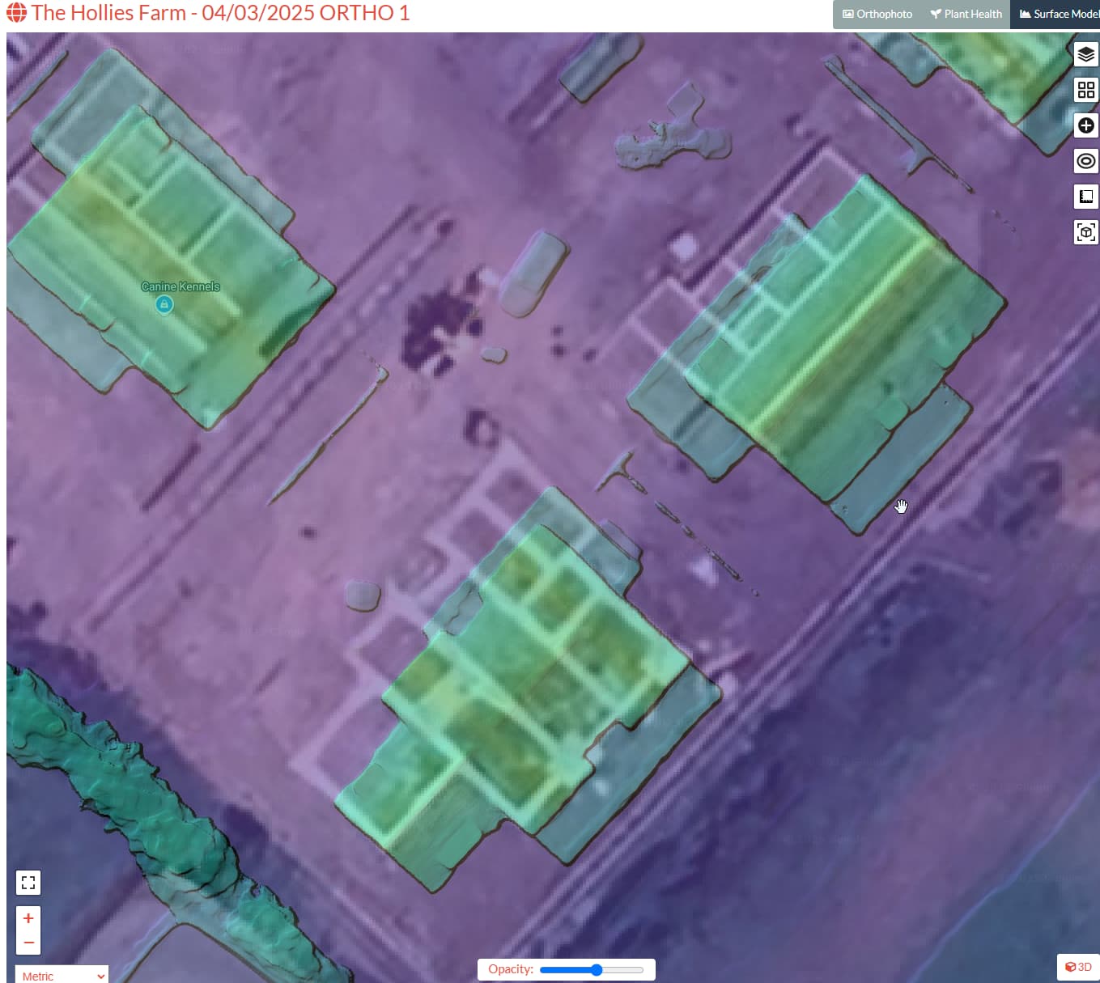Switch to the Plant Health view
1100x983 pixels.
click(965, 13)
